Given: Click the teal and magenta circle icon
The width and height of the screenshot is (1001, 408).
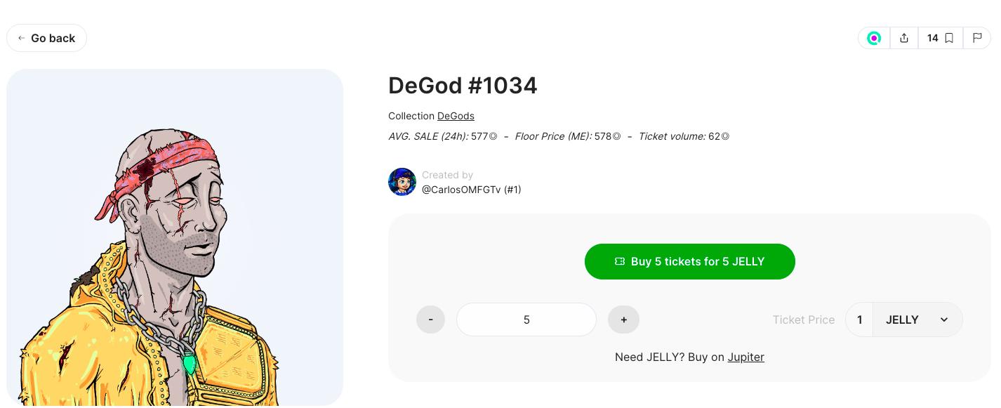Looking at the screenshot, I should click(x=874, y=39).
